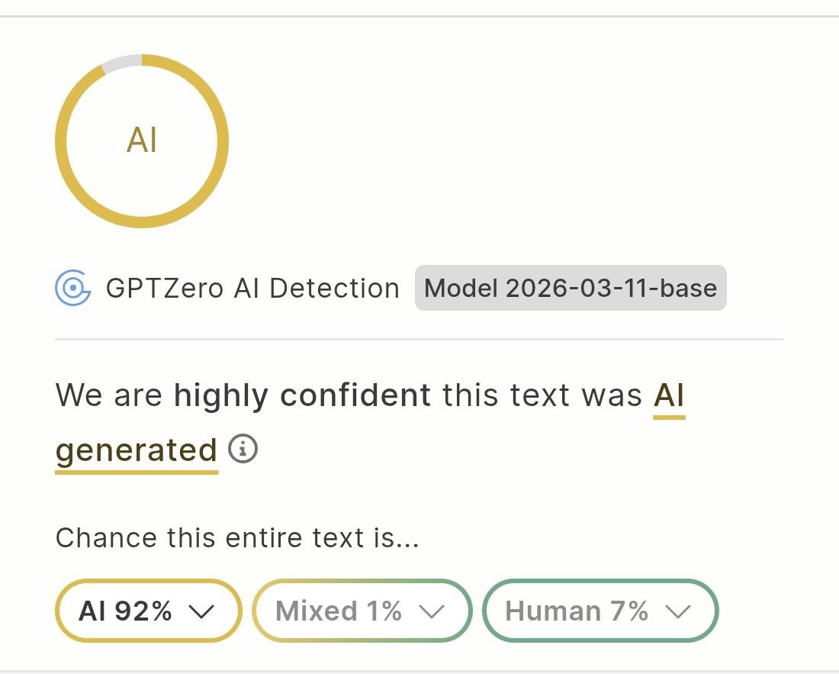This screenshot has height=674, width=839.
Task: Click the bold "highly confident" text
Action: click(x=302, y=395)
